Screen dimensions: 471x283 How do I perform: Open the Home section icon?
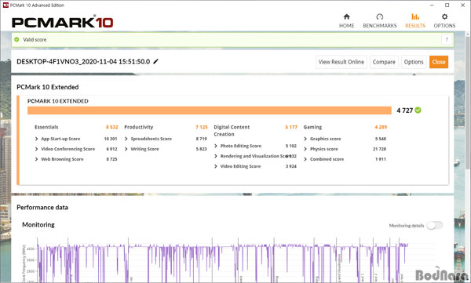pyautogui.click(x=347, y=16)
